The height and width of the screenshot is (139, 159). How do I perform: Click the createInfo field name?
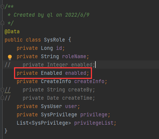coord(89,81)
